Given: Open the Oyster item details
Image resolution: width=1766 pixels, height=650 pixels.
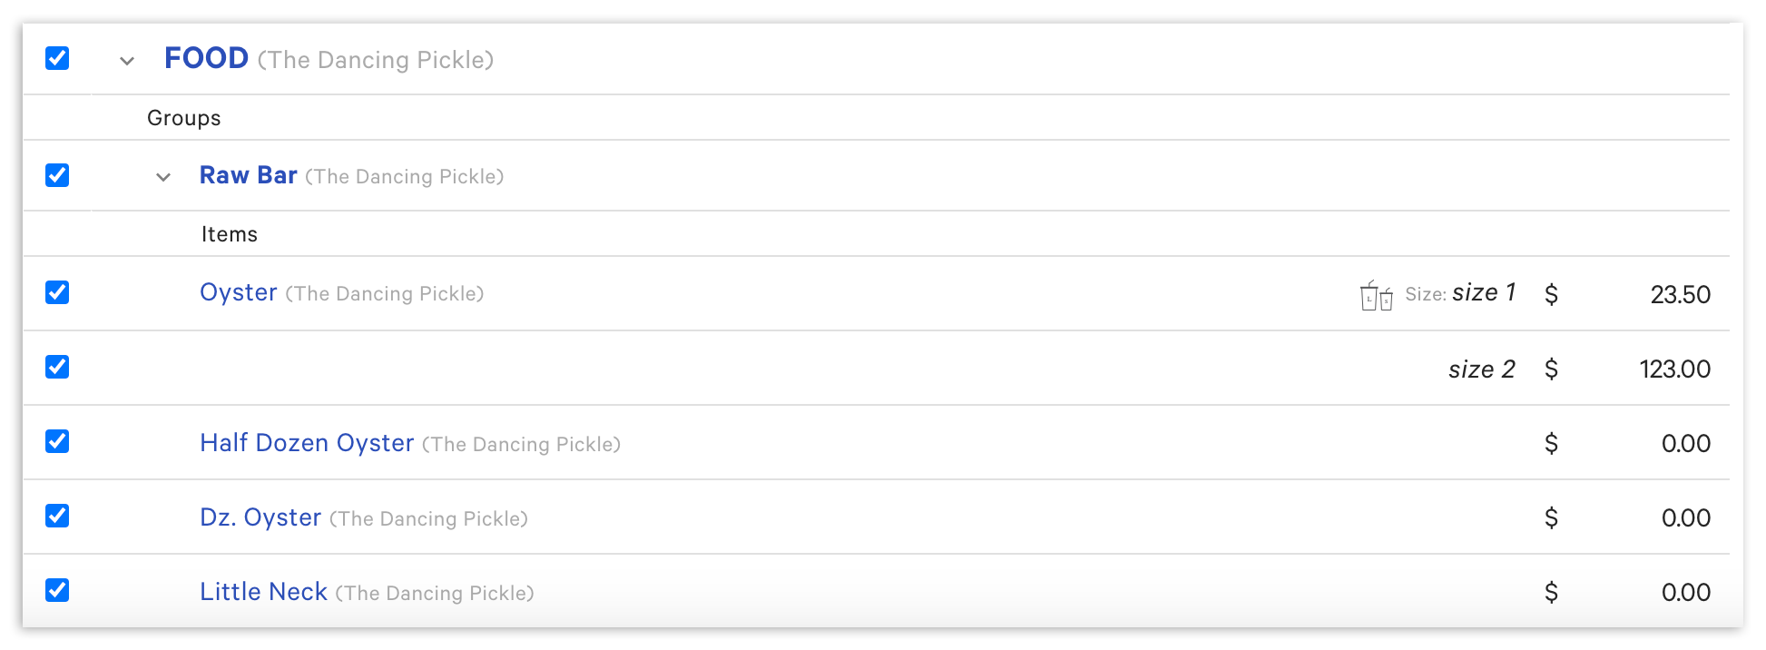Looking at the screenshot, I should pyautogui.click(x=238, y=292).
